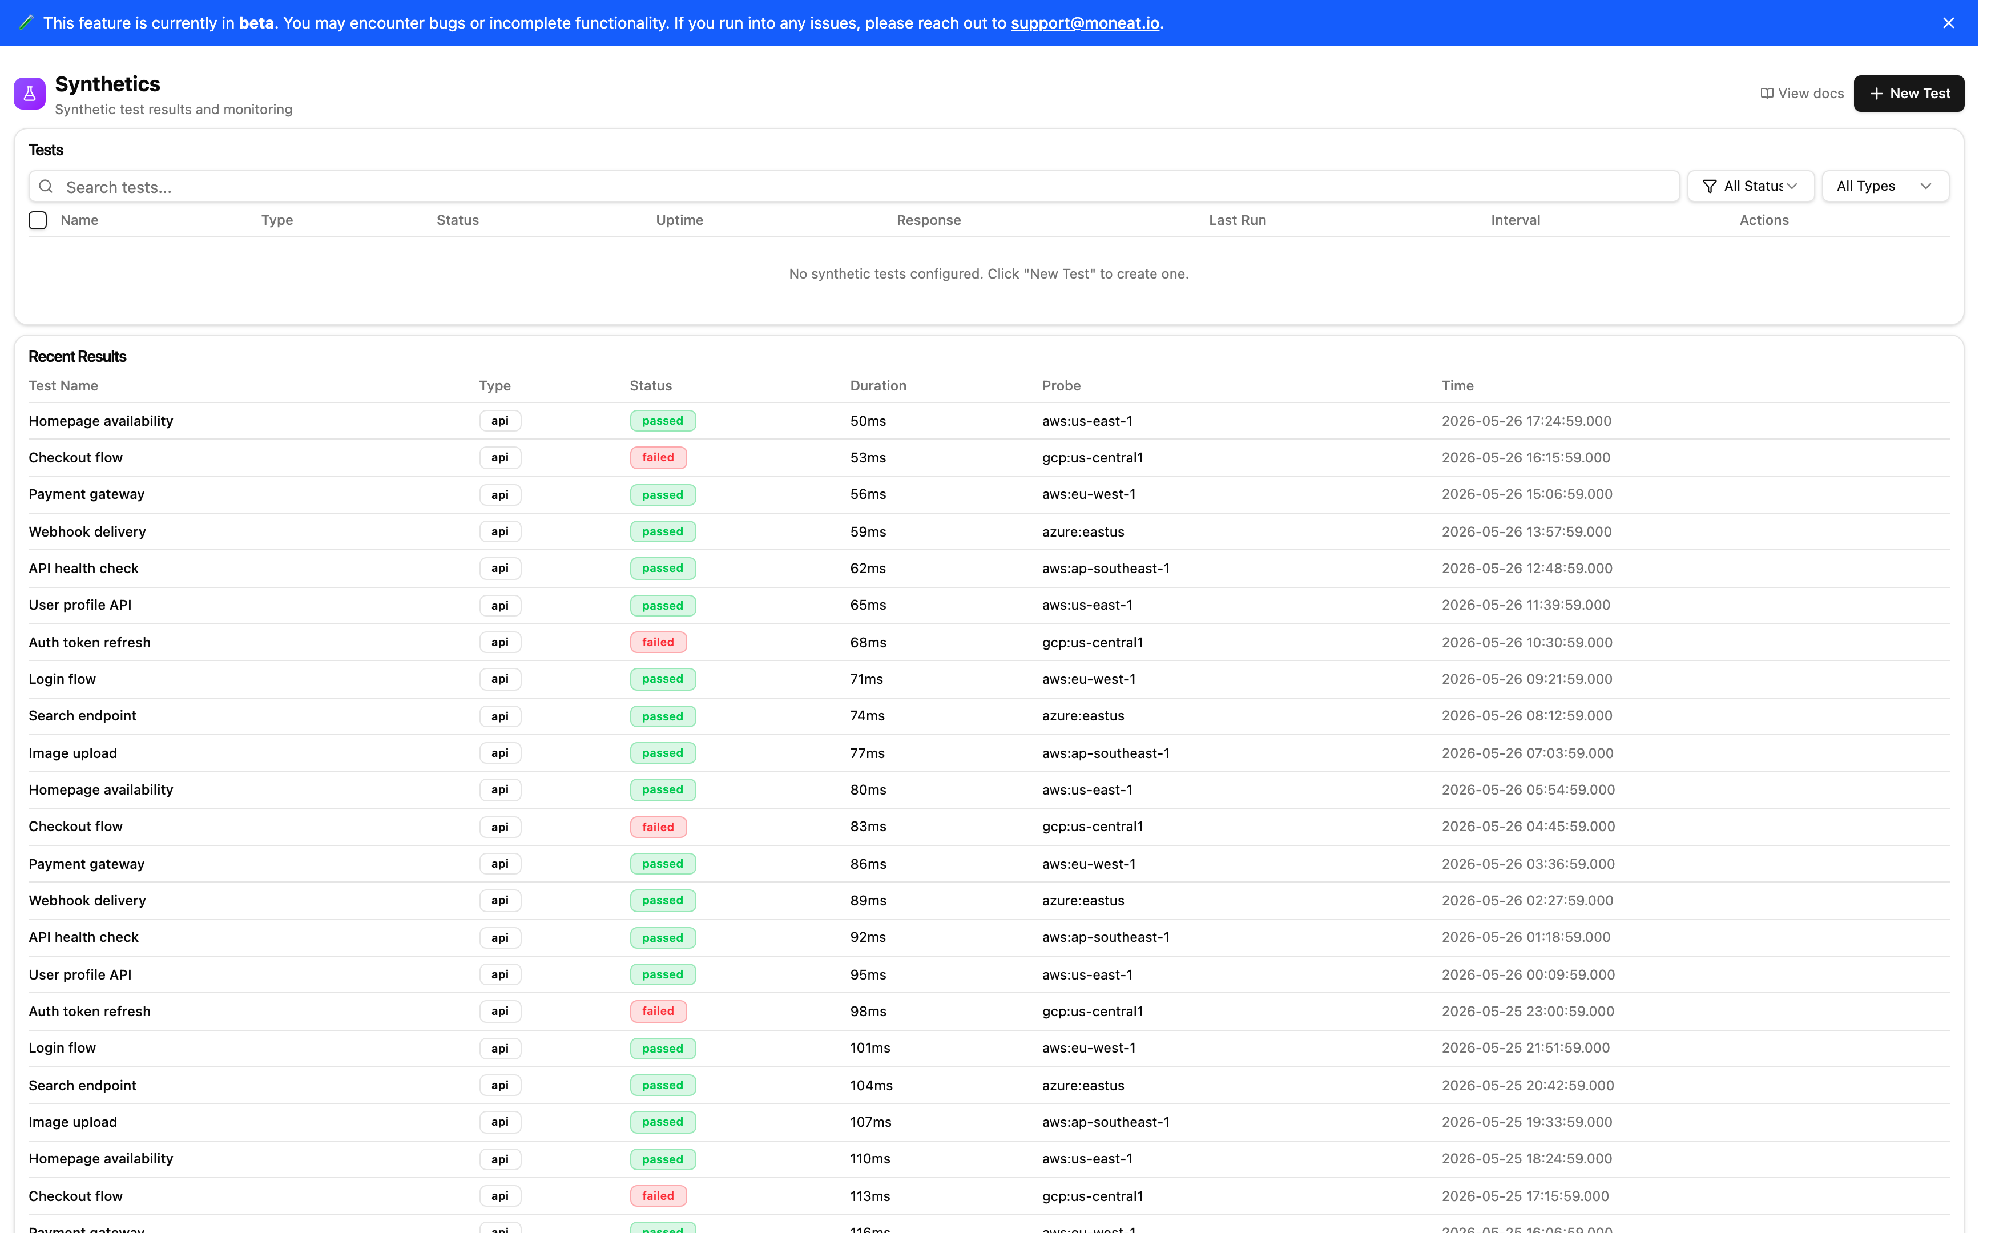Select the Homepage availability row at 17:24:59
1991x1233 pixels.
[988, 421]
